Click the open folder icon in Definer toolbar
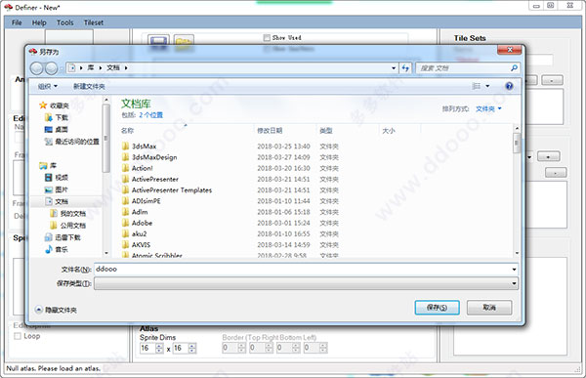The width and height of the screenshot is (586, 378). 184,42
